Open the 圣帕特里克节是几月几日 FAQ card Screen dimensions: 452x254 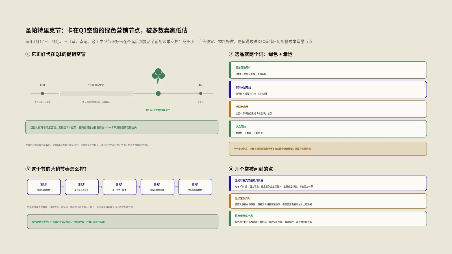point(328,183)
